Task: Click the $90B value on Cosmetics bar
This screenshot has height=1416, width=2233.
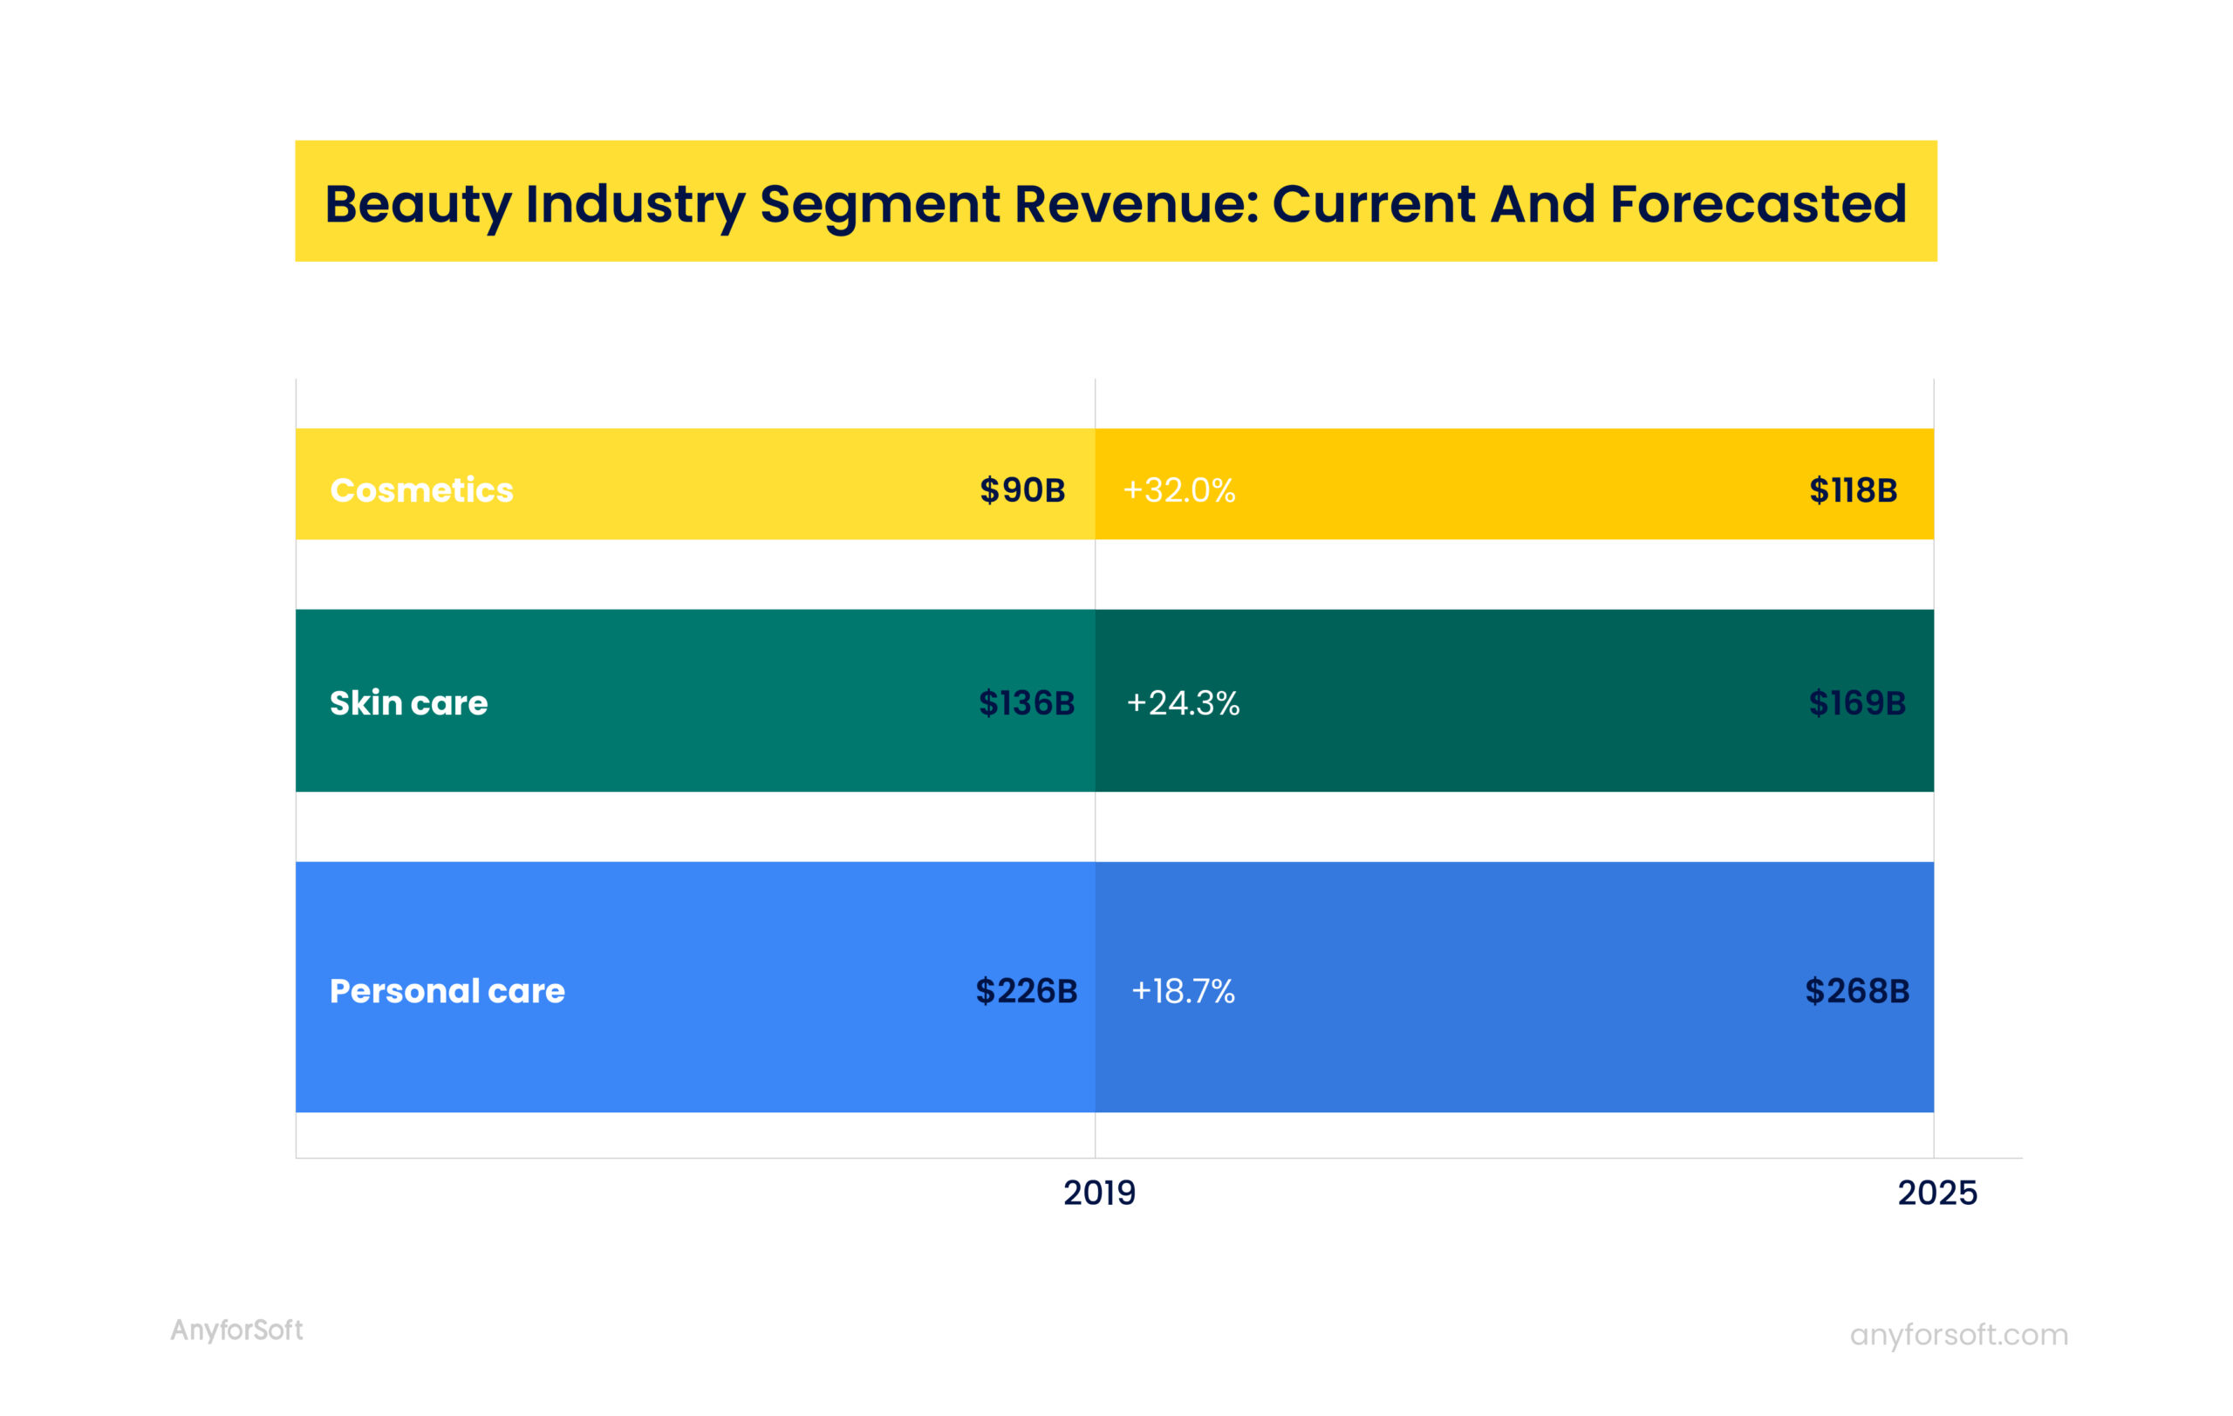Action: pyautogui.click(x=1023, y=491)
